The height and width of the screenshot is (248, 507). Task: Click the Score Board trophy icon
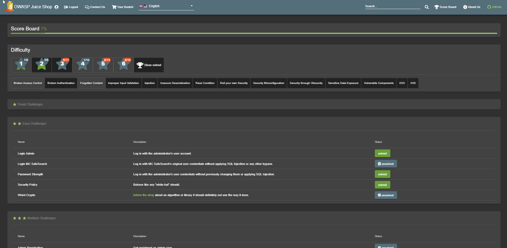point(436,7)
